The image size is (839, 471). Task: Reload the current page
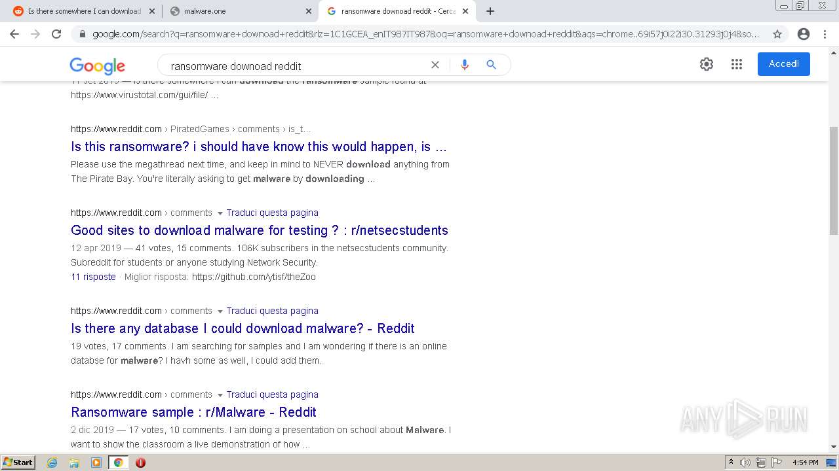pyautogui.click(x=56, y=34)
